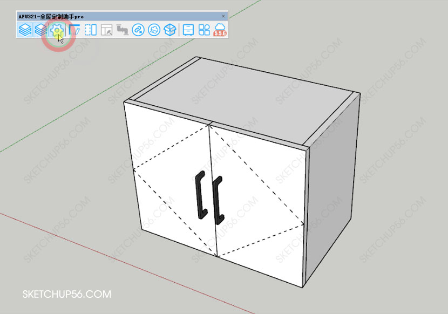Click the second layers stack icon

pyautogui.click(x=41, y=30)
